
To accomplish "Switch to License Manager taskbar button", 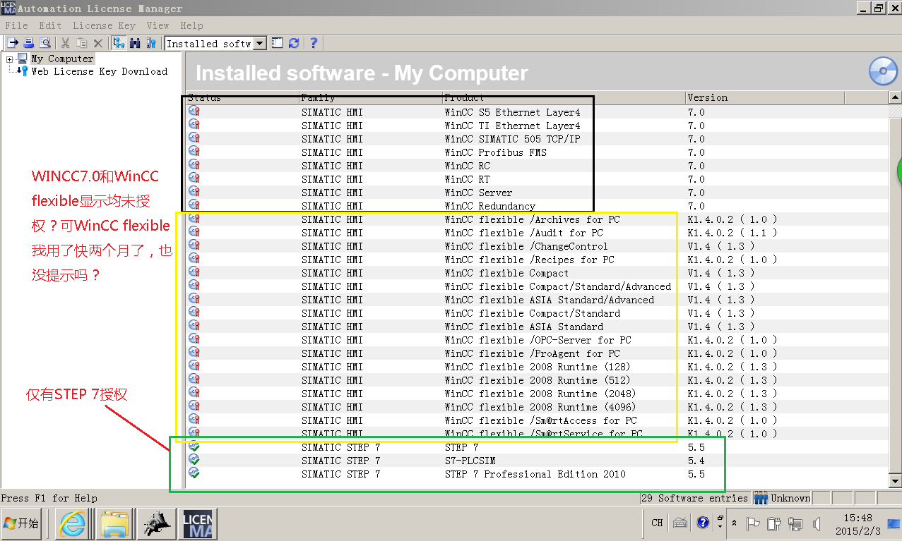I will [x=197, y=523].
